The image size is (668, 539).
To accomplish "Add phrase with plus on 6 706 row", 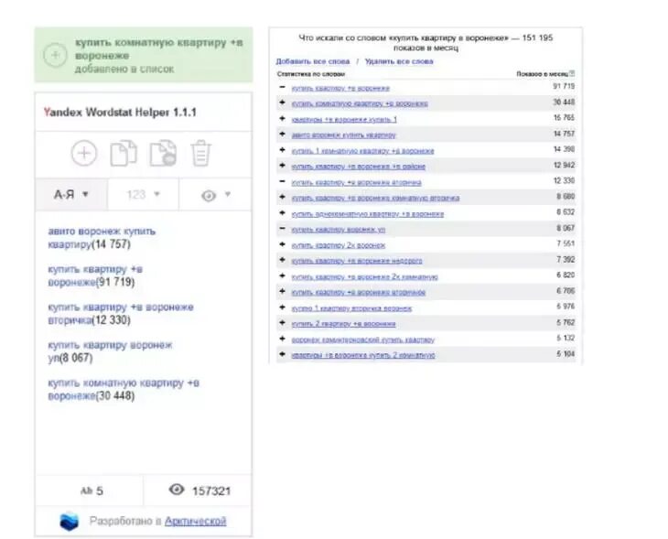I will (x=282, y=291).
